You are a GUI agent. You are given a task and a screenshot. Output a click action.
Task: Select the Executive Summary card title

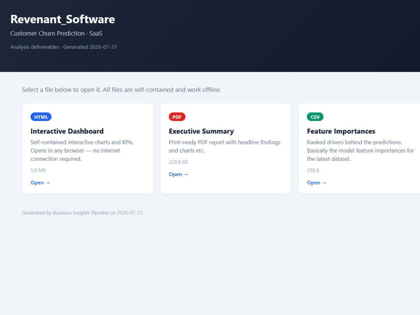(x=201, y=131)
